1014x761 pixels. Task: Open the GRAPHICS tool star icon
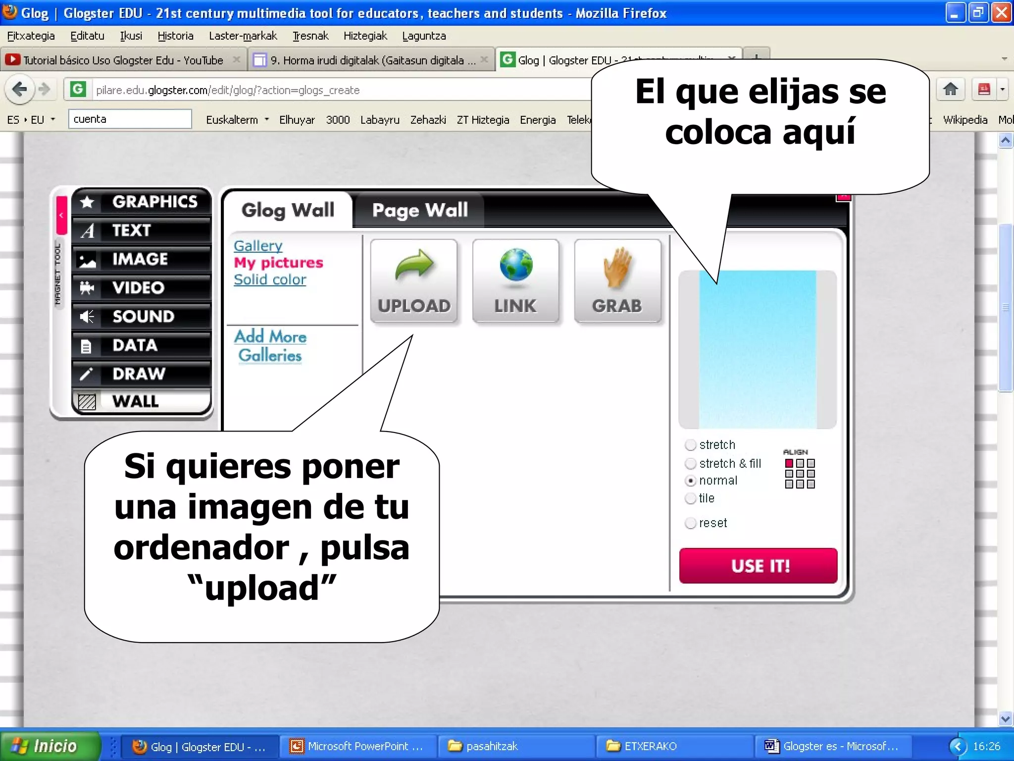88,202
